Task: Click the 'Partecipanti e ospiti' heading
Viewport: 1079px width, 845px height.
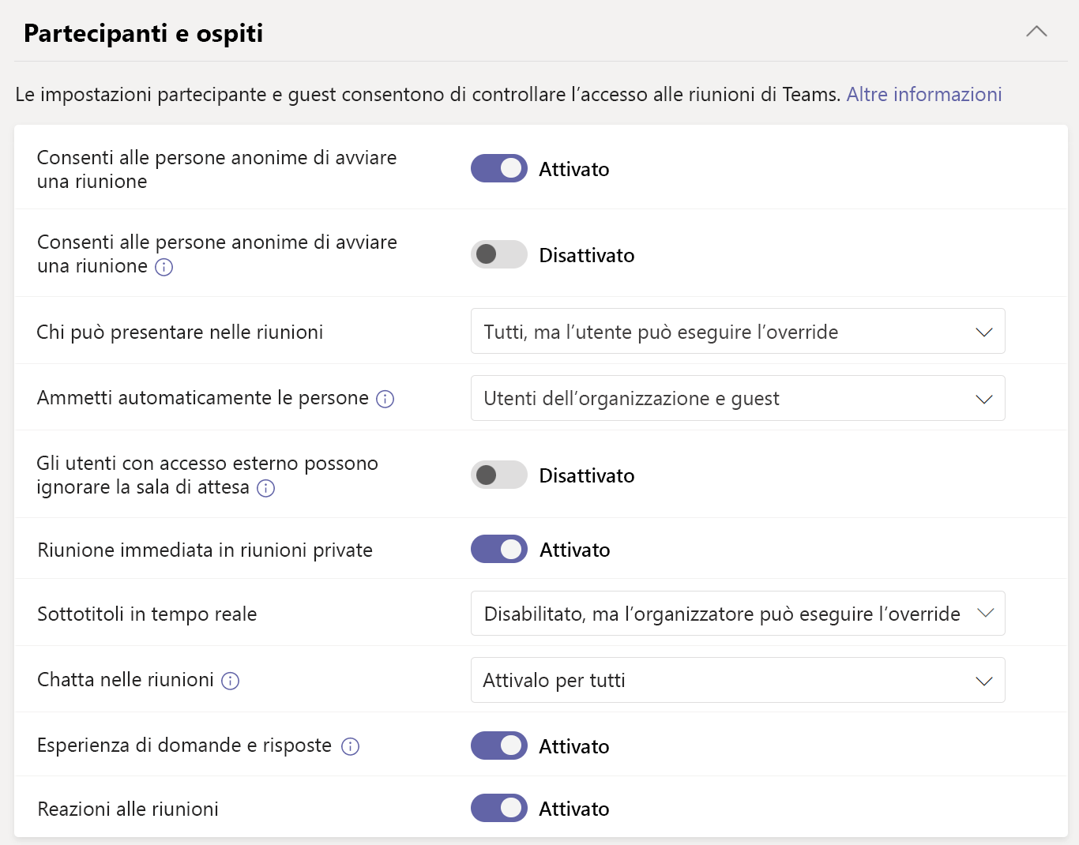Action: coord(143,33)
